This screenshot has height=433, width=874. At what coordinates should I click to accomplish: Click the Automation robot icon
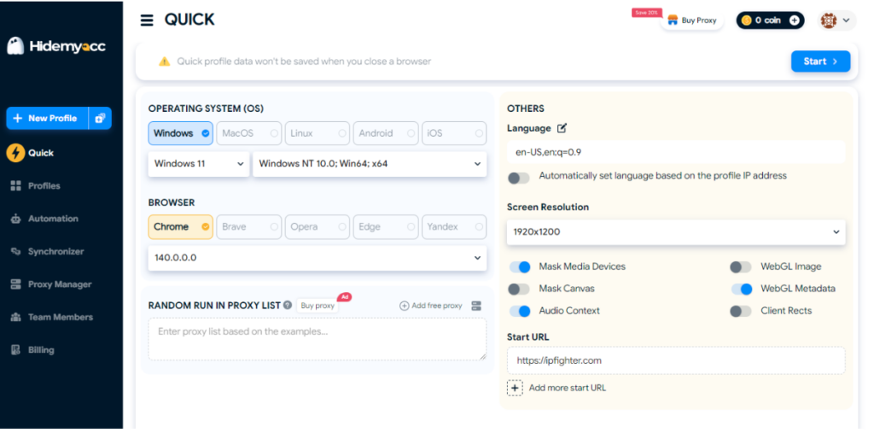(15, 219)
